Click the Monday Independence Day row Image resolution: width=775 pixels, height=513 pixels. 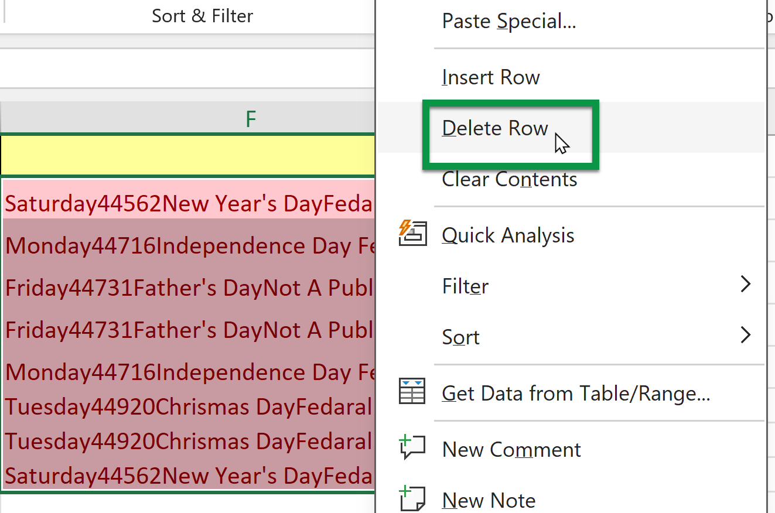pyautogui.click(x=187, y=245)
